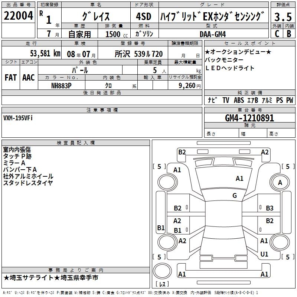This screenshot has height=297, width=297.
Task: Click the displacement value 1500 cc
Action: tap(116, 34)
